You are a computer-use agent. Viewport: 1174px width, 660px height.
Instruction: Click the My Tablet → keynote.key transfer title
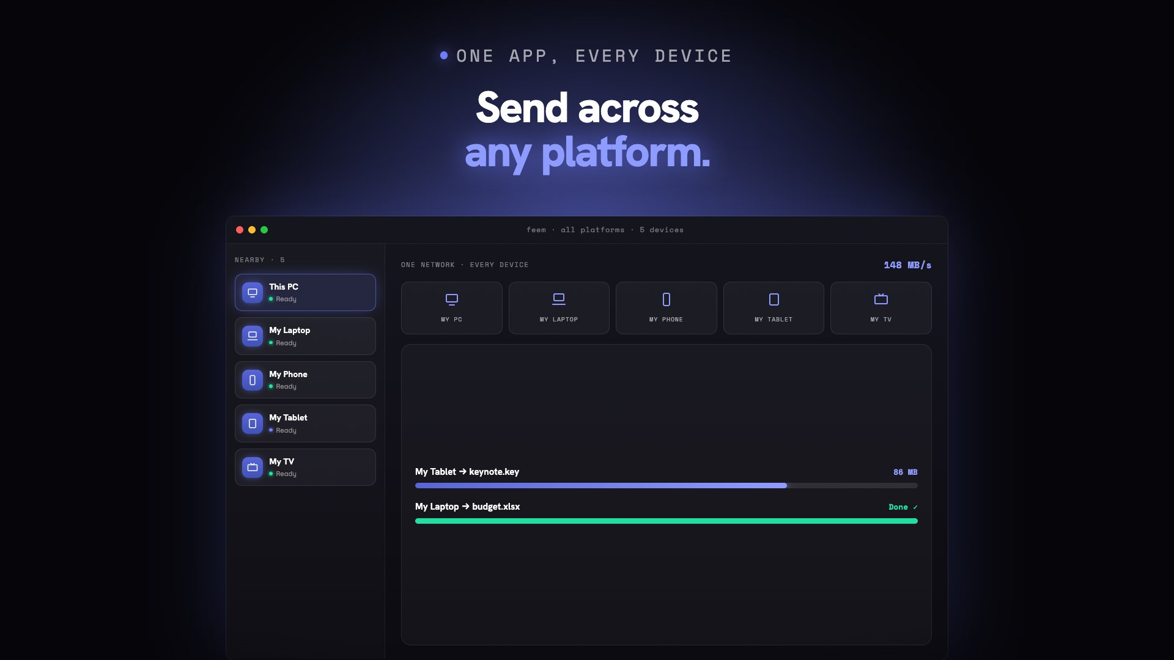(467, 472)
